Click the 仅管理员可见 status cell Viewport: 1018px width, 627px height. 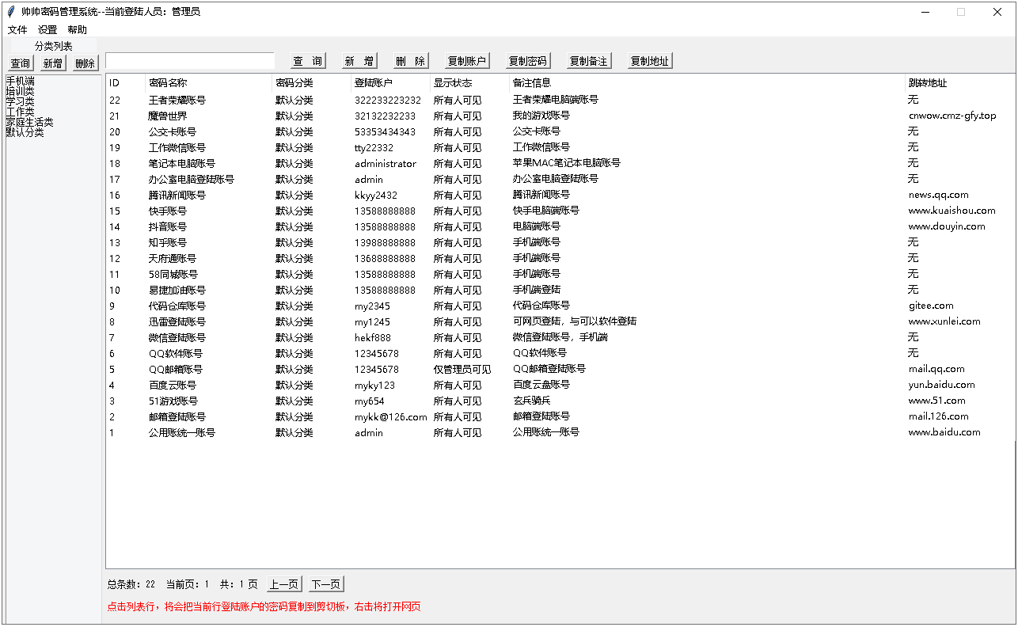coord(462,369)
